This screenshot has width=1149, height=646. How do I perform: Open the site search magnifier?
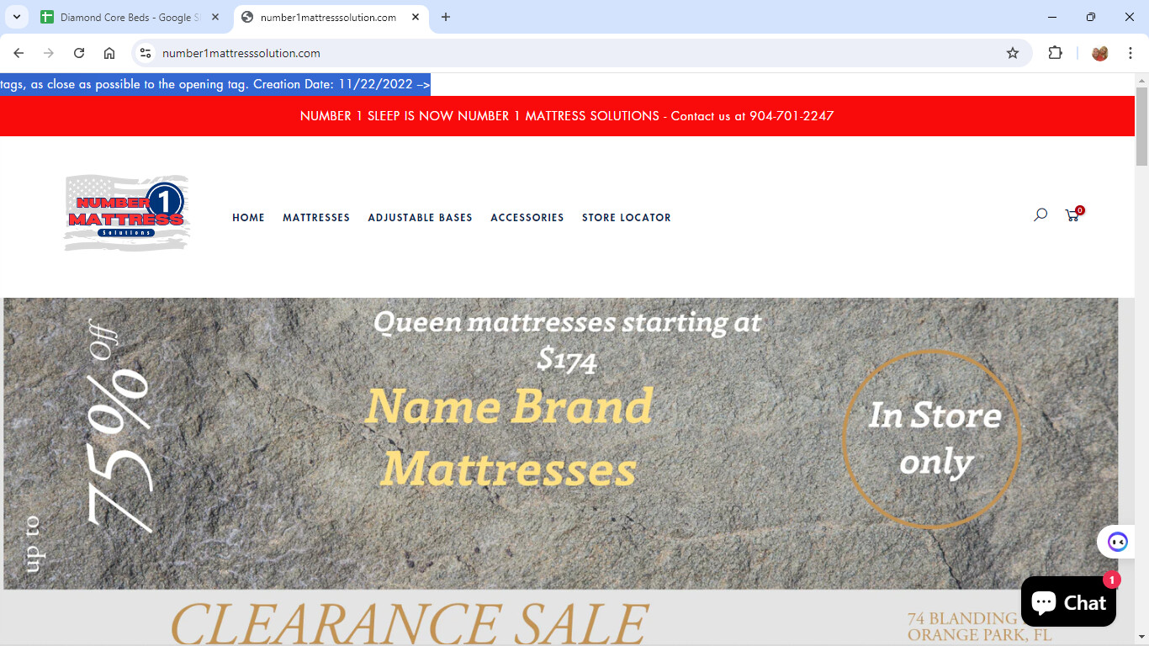click(1040, 215)
